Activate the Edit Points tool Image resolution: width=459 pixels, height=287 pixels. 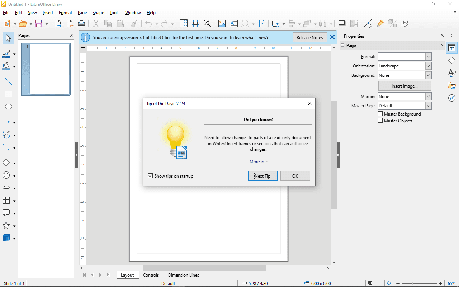(368, 24)
